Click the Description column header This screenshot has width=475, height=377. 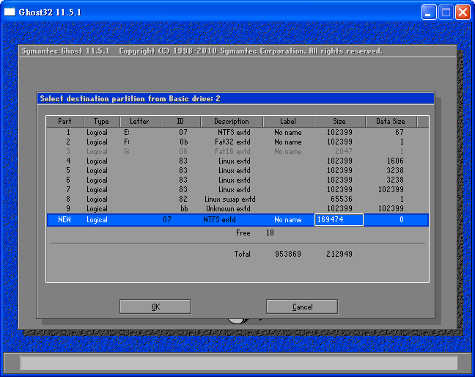[232, 122]
